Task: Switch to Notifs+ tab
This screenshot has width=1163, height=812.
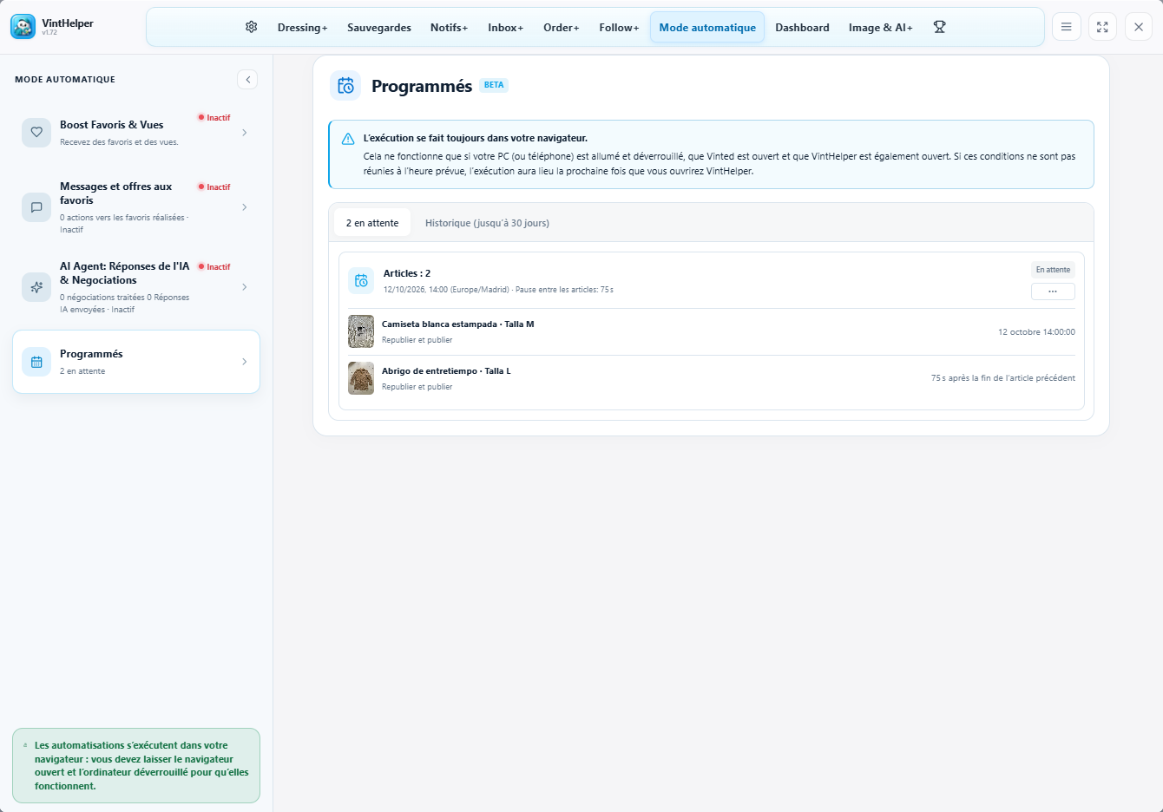Action: tap(450, 28)
